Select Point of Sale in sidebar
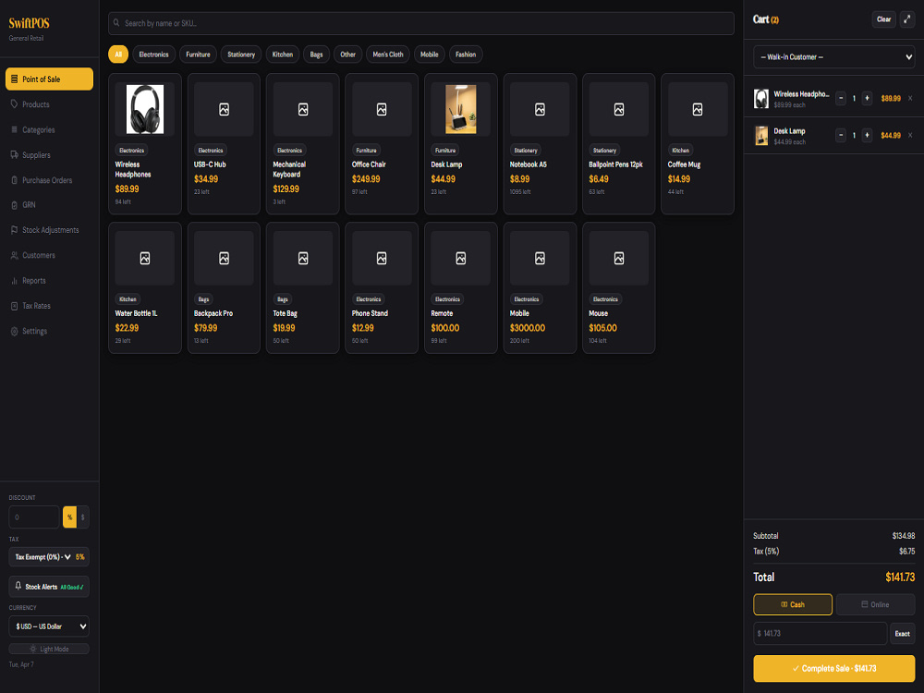 click(49, 79)
